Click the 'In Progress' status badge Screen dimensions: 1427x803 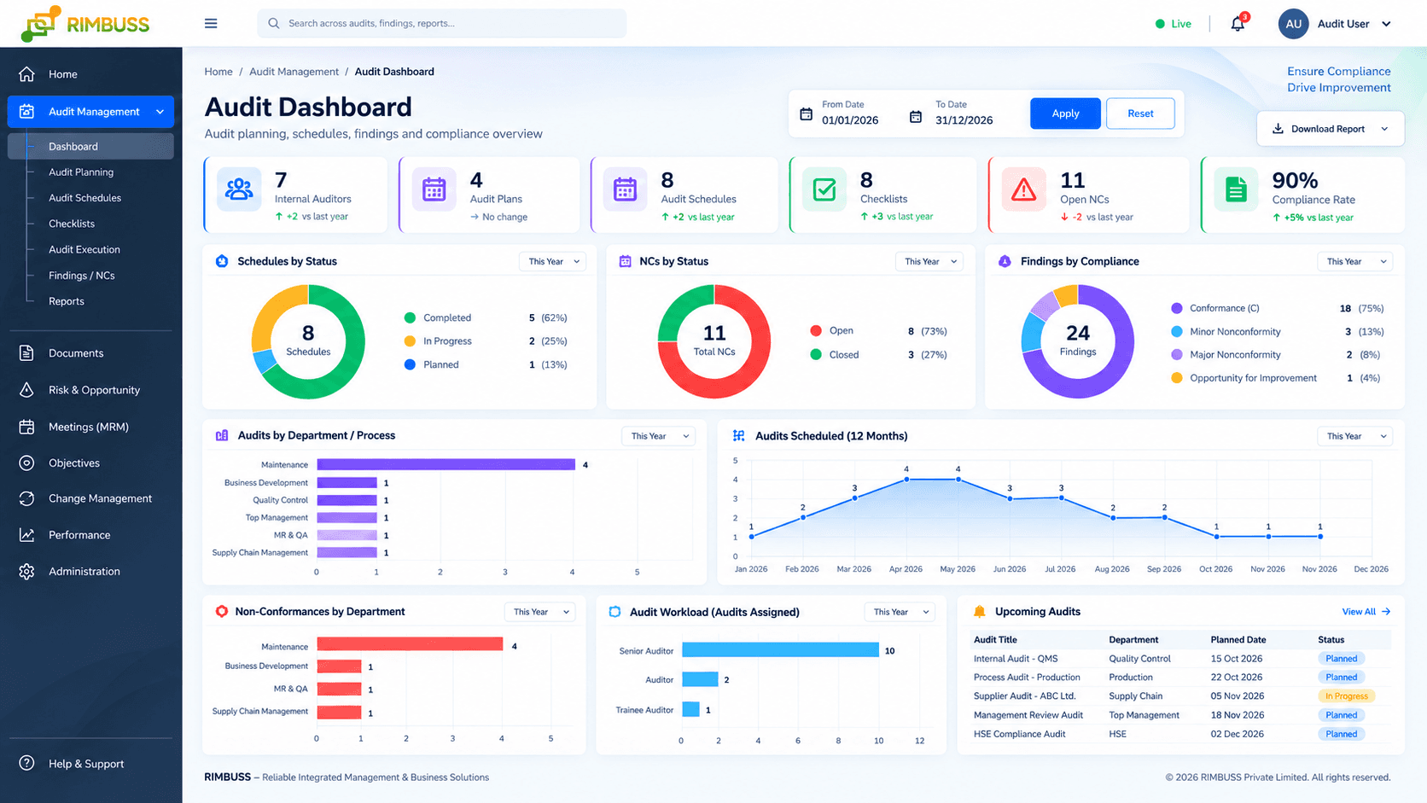(1347, 696)
